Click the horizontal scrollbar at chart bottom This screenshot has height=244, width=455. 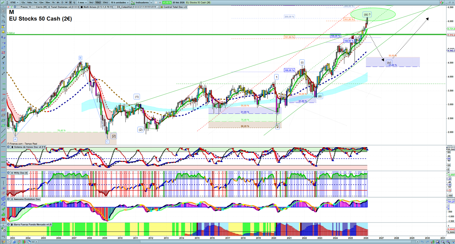(x=227, y=242)
